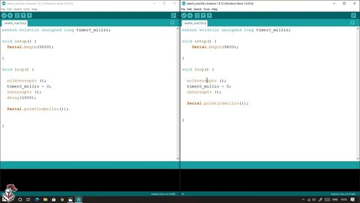Open Task View from the taskbar
The height and width of the screenshot is (203, 360).
click(28, 200)
